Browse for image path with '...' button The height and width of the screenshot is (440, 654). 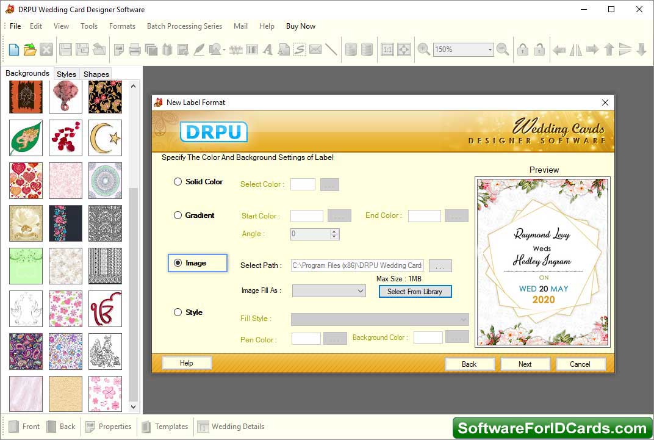(x=440, y=265)
